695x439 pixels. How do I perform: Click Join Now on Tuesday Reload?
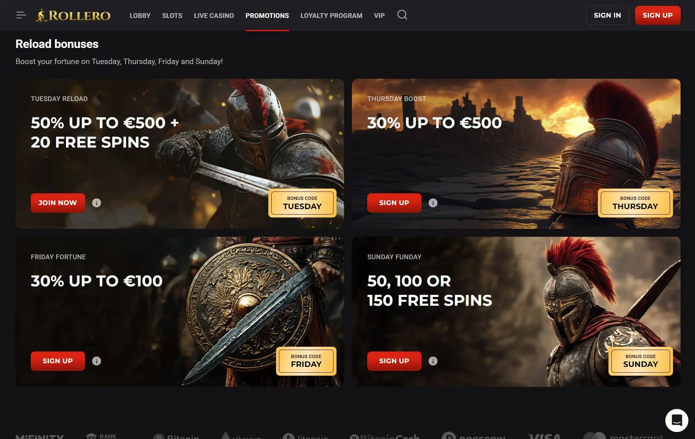58,203
